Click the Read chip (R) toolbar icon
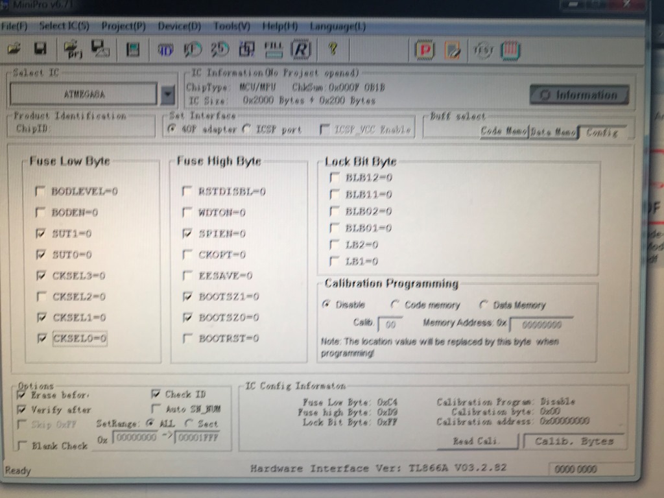The width and height of the screenshot is (664, 498). pyautogui.click(x=300, y=49)
